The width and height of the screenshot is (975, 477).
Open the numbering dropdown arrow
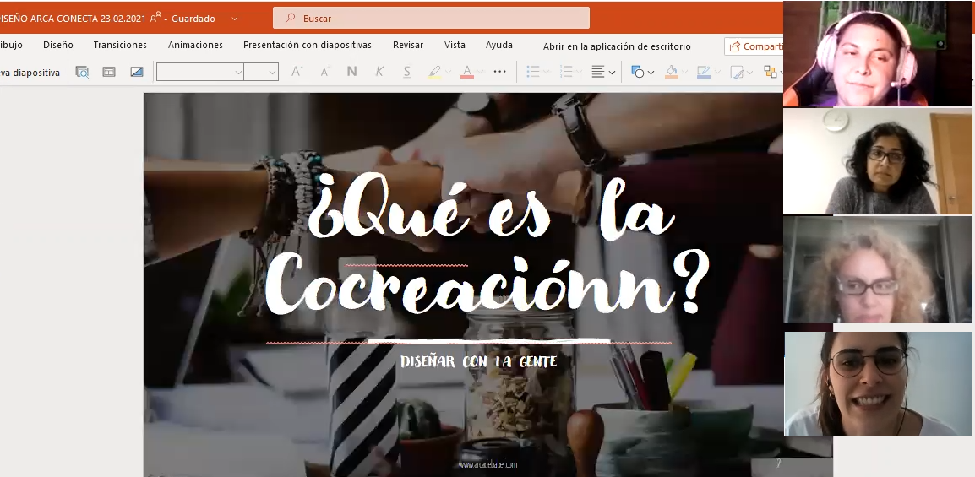point(579,73)
